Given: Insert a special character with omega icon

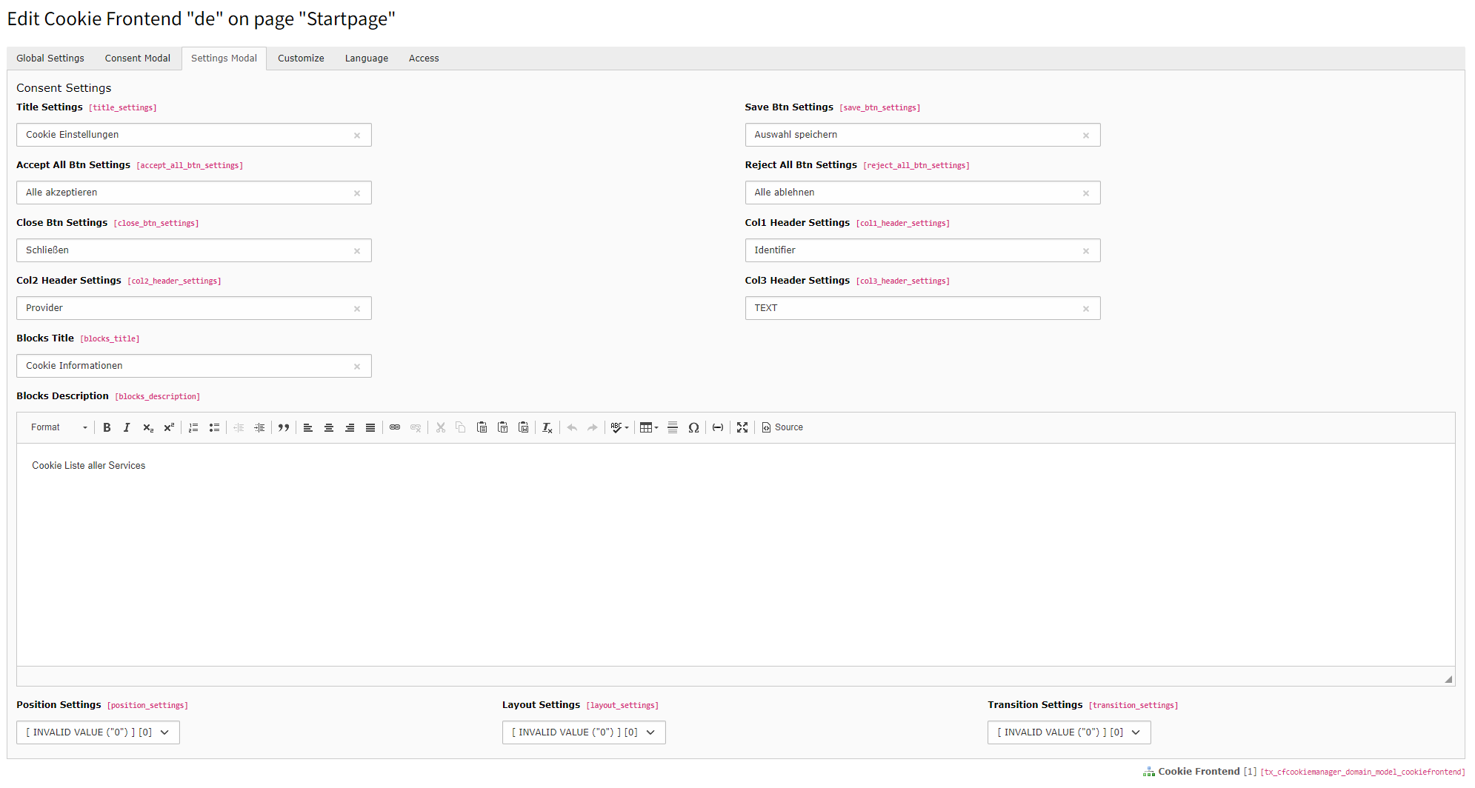Looking at the screenshot, I should [x=693, y=427].
